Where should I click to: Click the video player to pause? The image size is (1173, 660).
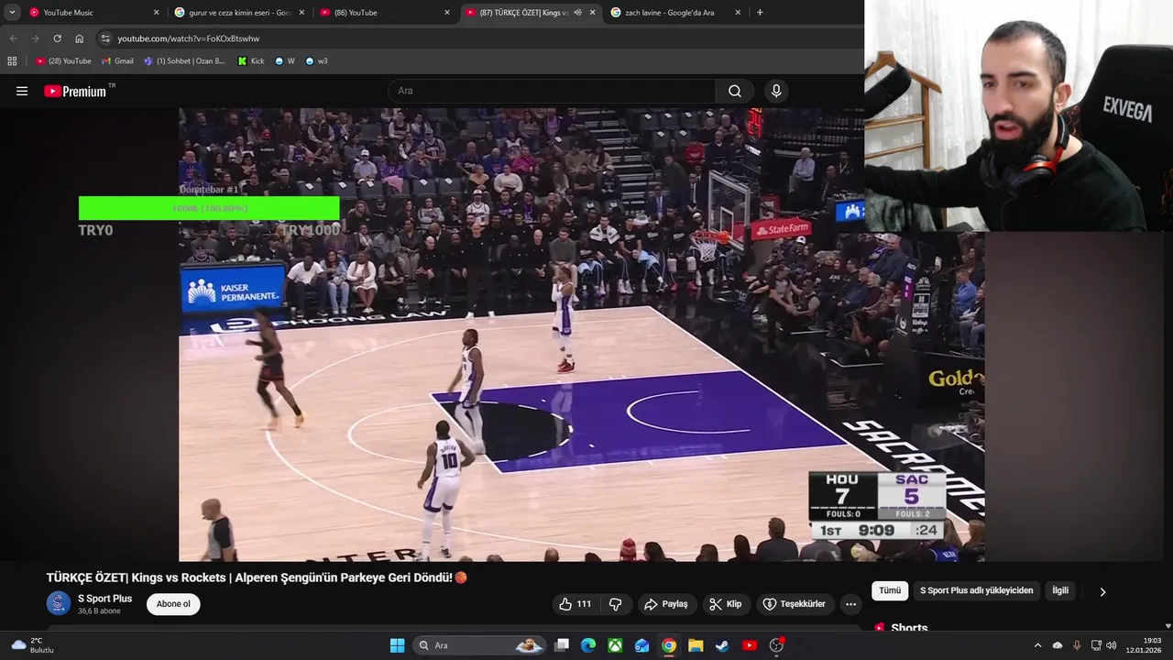582,335
